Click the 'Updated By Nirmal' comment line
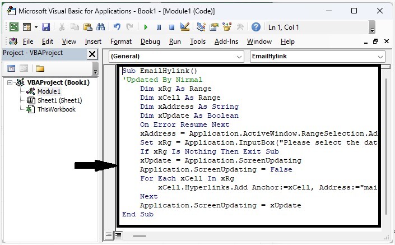 click(x=162, y=80)
